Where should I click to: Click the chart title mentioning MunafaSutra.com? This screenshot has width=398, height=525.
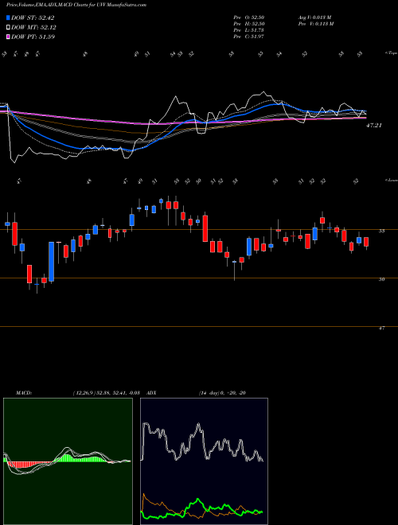(76, 6)
